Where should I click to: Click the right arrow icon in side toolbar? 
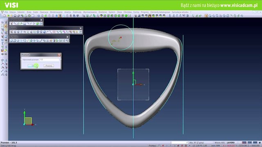point(6,54)
